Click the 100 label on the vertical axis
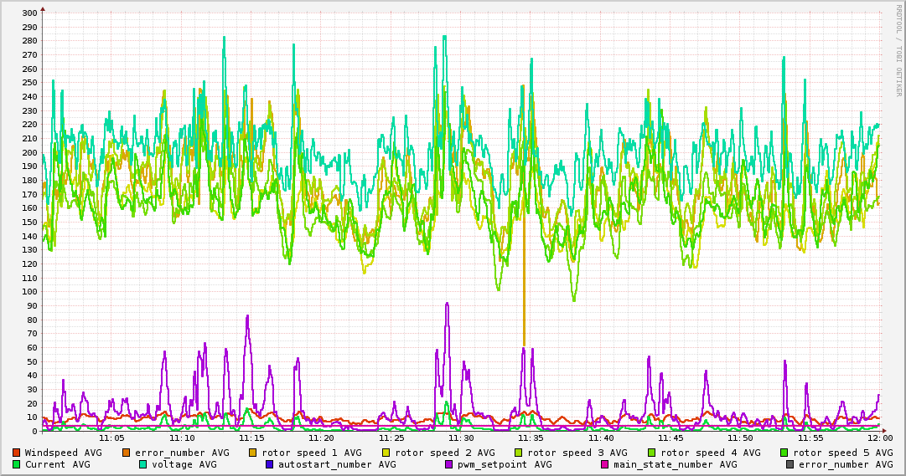906x476 pixels. pos(28,292)
